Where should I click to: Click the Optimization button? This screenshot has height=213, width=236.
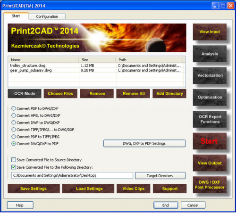click(210, 98)
